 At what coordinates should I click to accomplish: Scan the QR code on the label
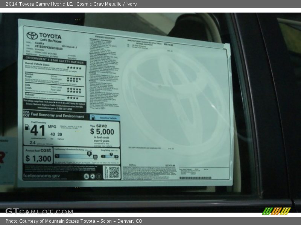coord(114,172)
